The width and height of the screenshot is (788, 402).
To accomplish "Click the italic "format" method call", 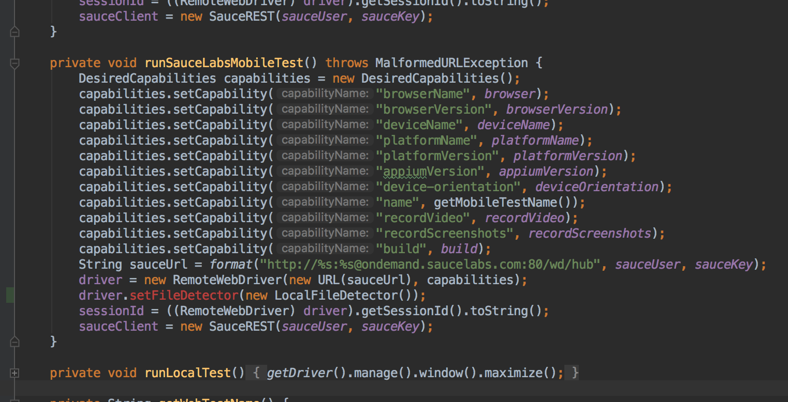I will click(231, 265).
